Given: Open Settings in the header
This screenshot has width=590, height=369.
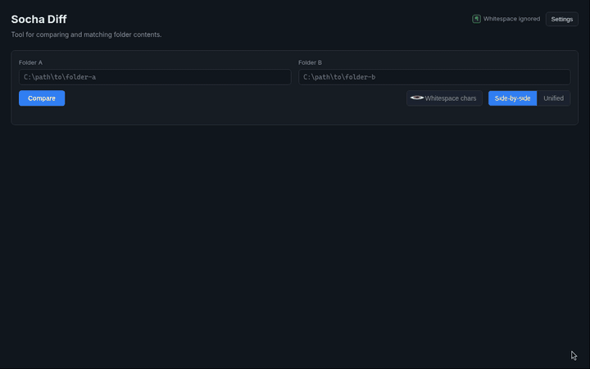Looking at the screenshot, I should tap(562, 19).
